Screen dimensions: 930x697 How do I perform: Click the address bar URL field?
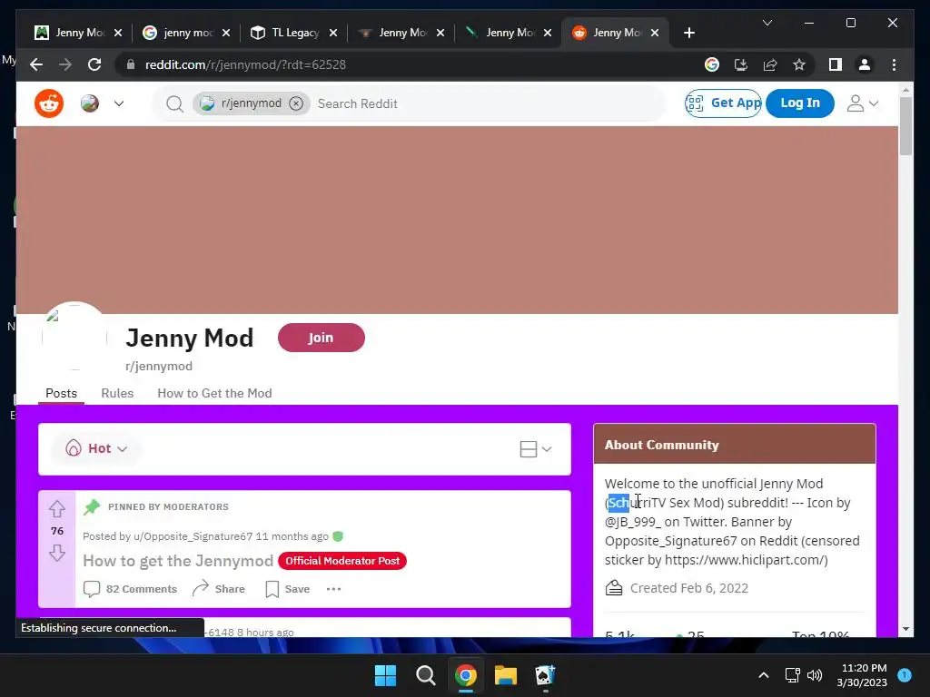tap(410, 64)
